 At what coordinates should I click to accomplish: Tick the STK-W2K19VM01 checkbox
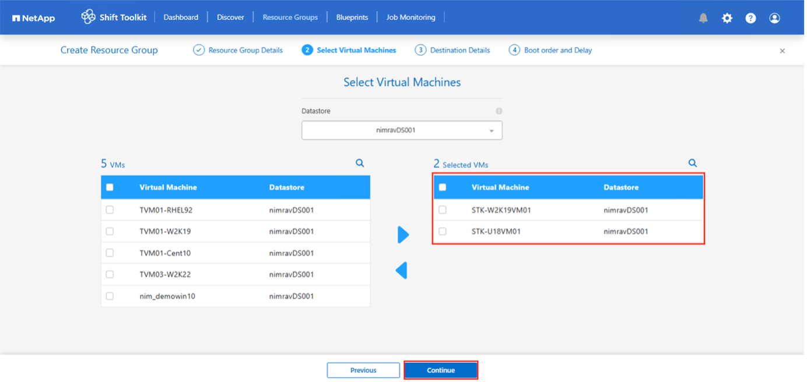pyautogui.click(x=443, y=210)
